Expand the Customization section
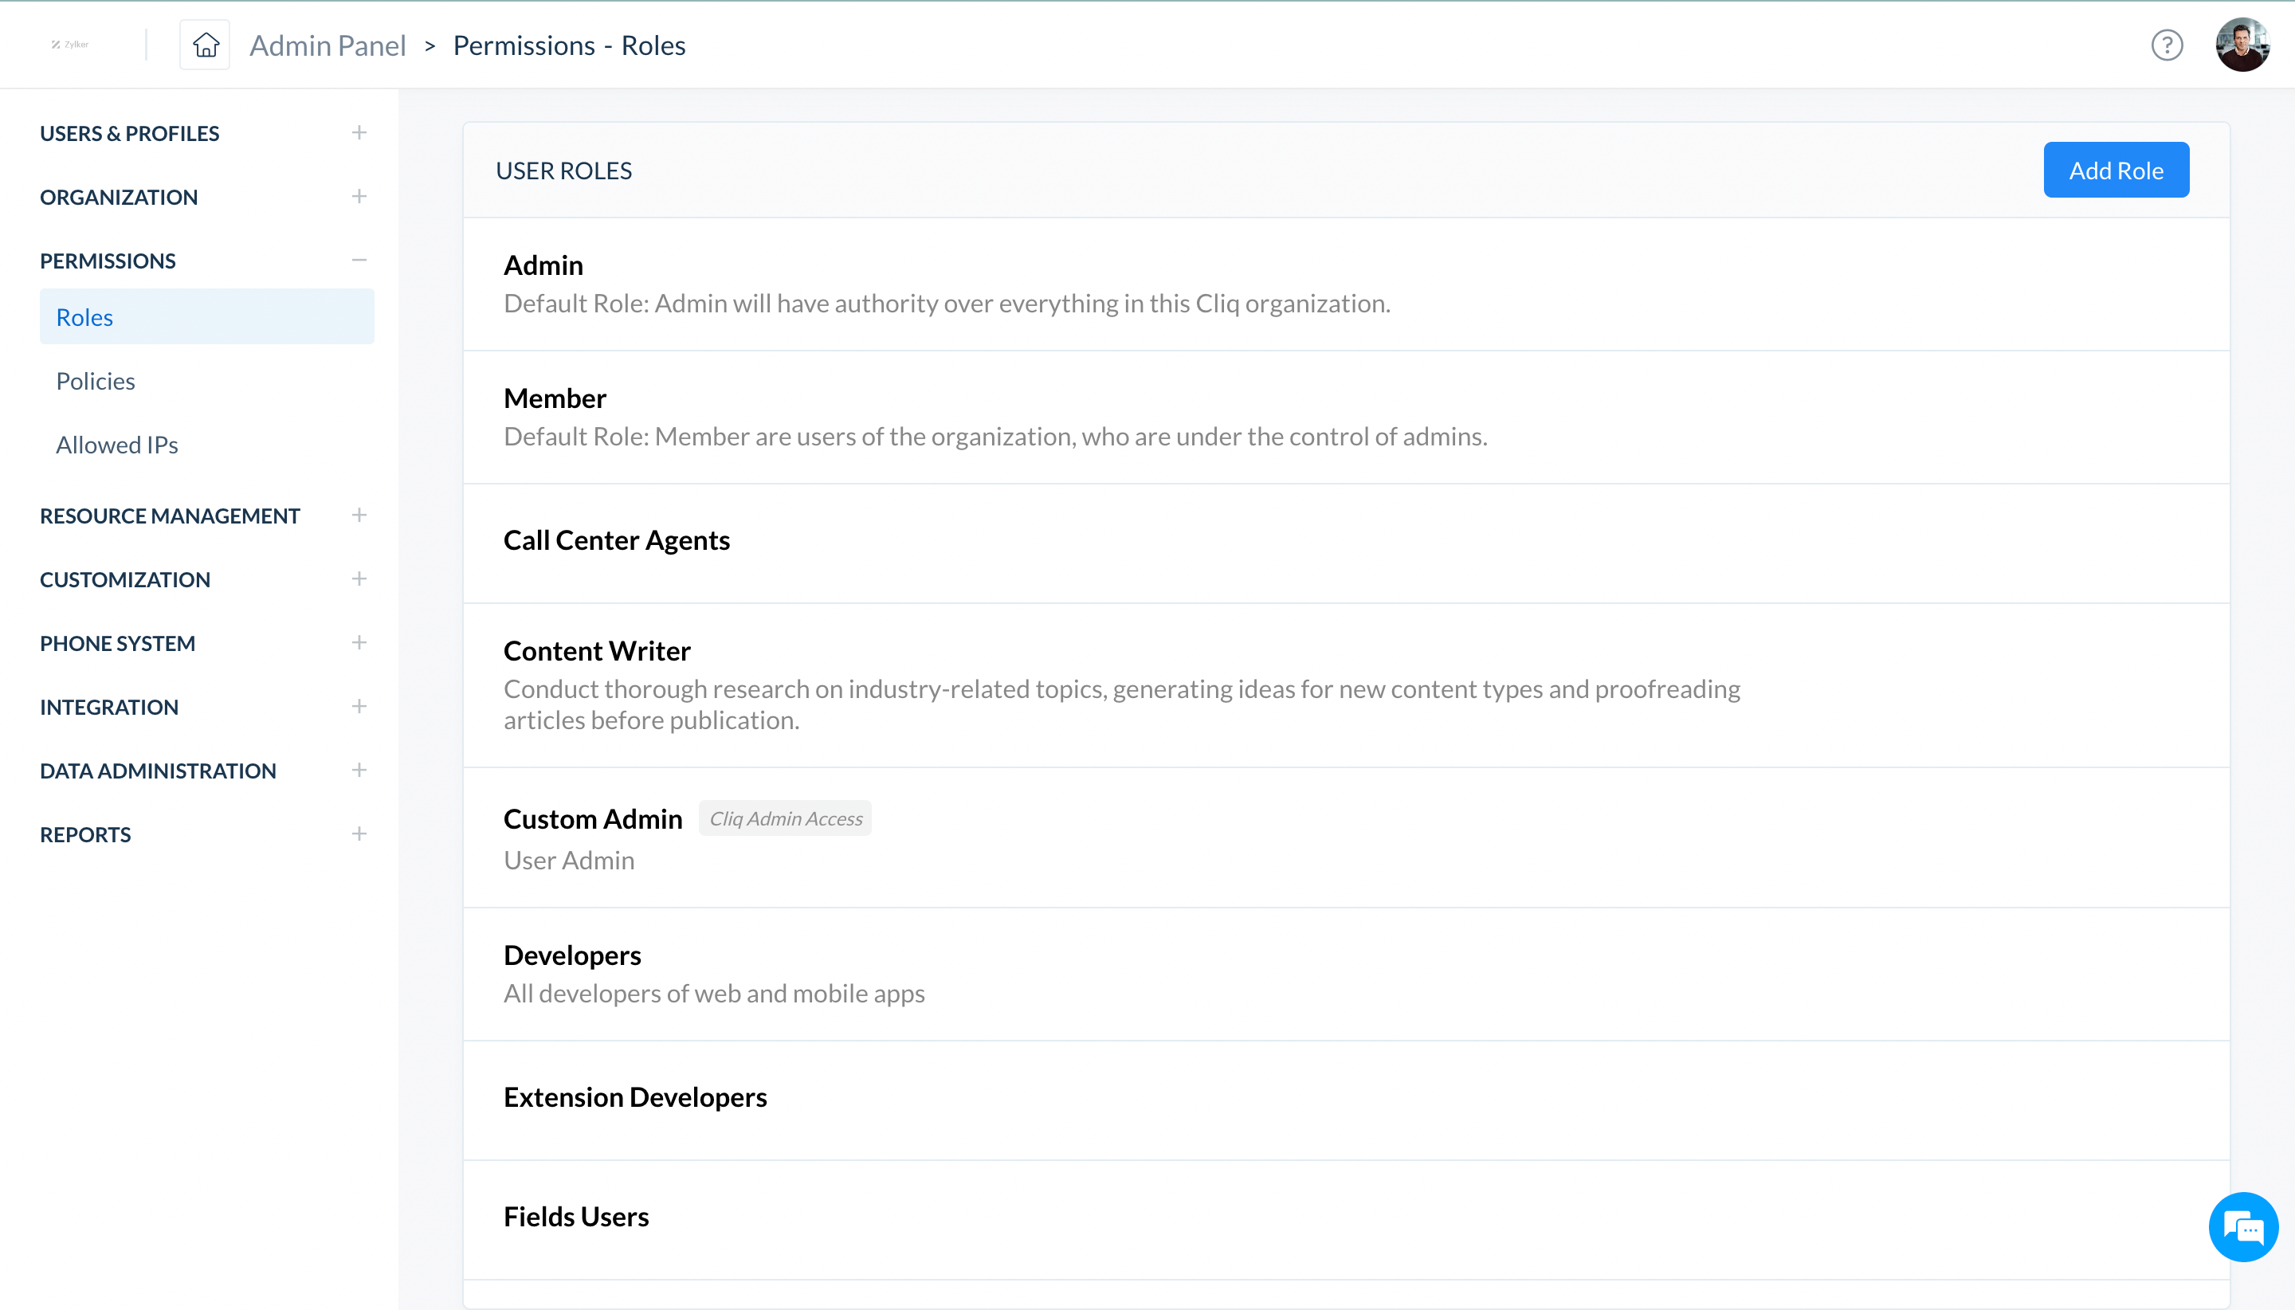 (x=359, y=579)
